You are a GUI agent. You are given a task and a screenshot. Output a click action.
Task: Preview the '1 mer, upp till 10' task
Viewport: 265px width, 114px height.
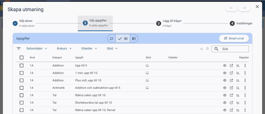coord(225,73)
